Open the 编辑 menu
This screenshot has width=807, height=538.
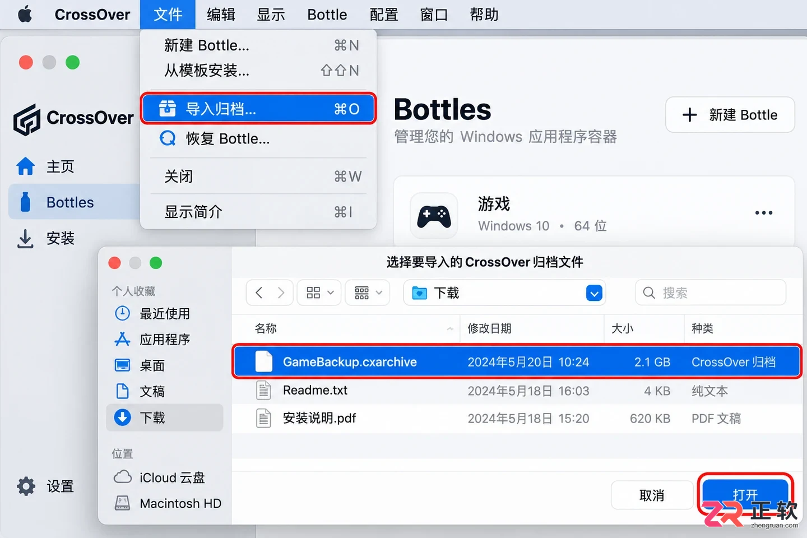pos(221,15)
